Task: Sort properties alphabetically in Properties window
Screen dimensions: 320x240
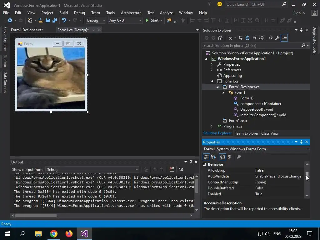Action: click(x=213, y=157)
